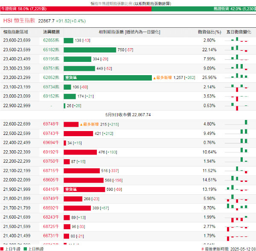Click the green bar for 750 contracts
Viewport: 256px width, 251px height.
90,50
